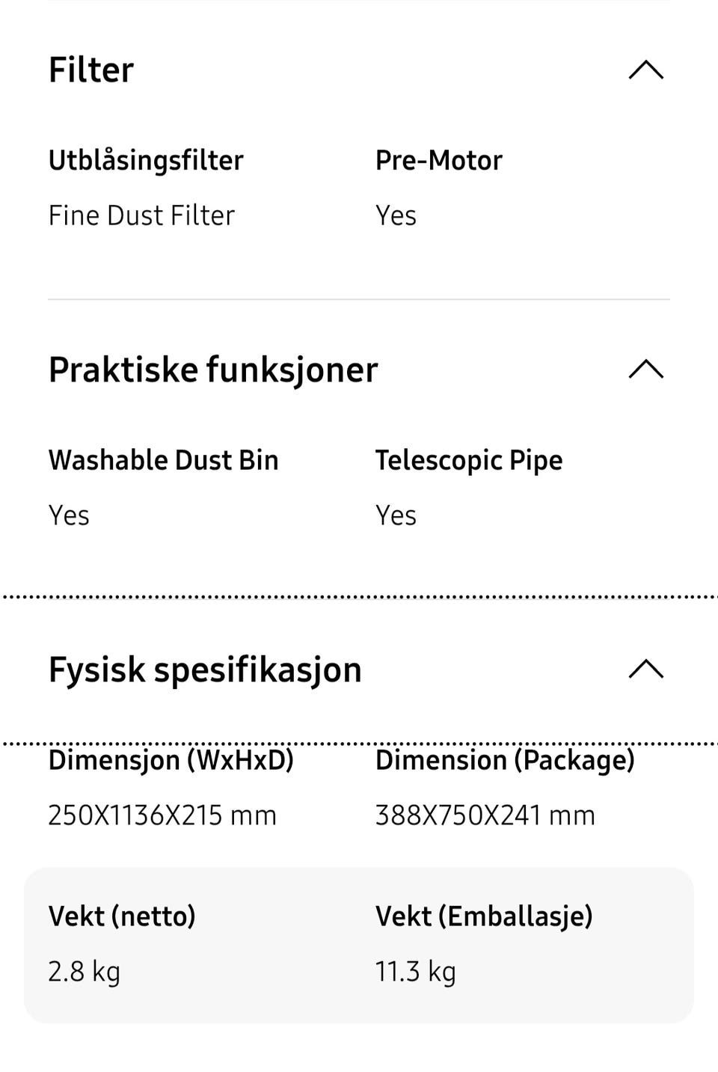Tap Yes under Pre-Motor

coord(396,215)
